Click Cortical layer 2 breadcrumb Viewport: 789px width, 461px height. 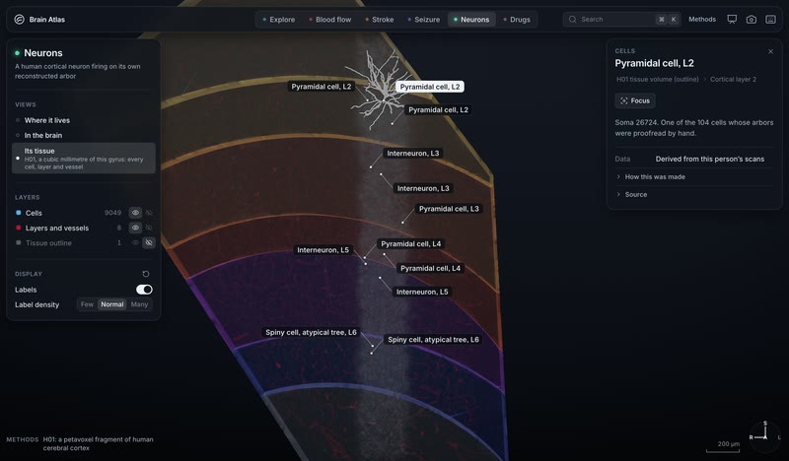pyautogui.click(x=733, y=80)
